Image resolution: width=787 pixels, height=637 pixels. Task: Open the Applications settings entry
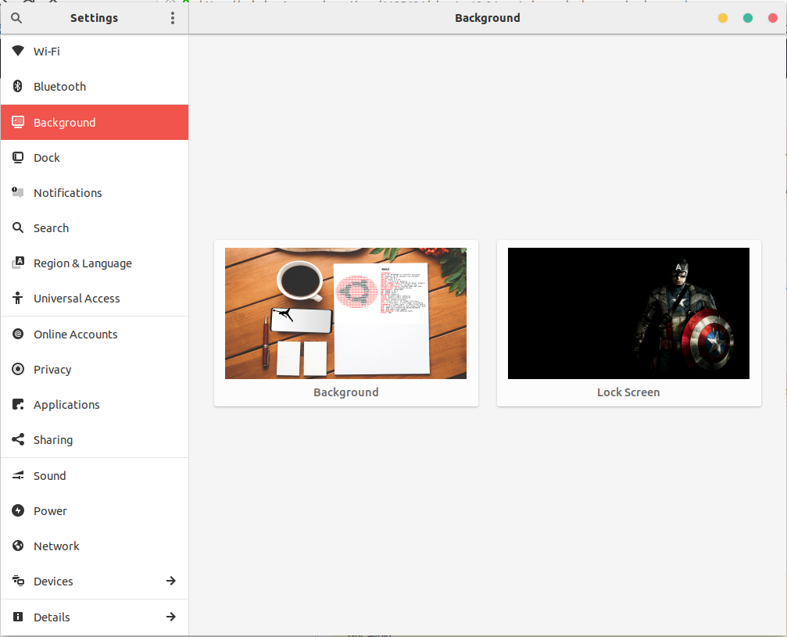point(66,405)
